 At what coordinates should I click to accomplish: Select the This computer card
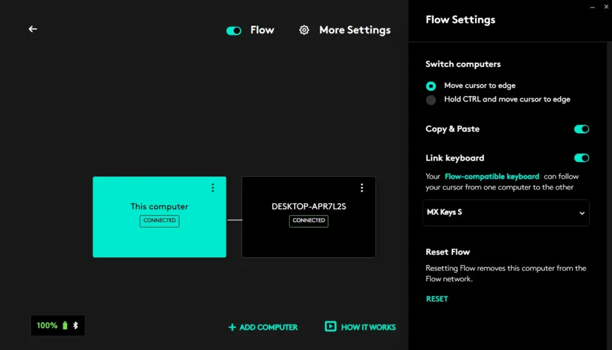[x=159, y=217]
